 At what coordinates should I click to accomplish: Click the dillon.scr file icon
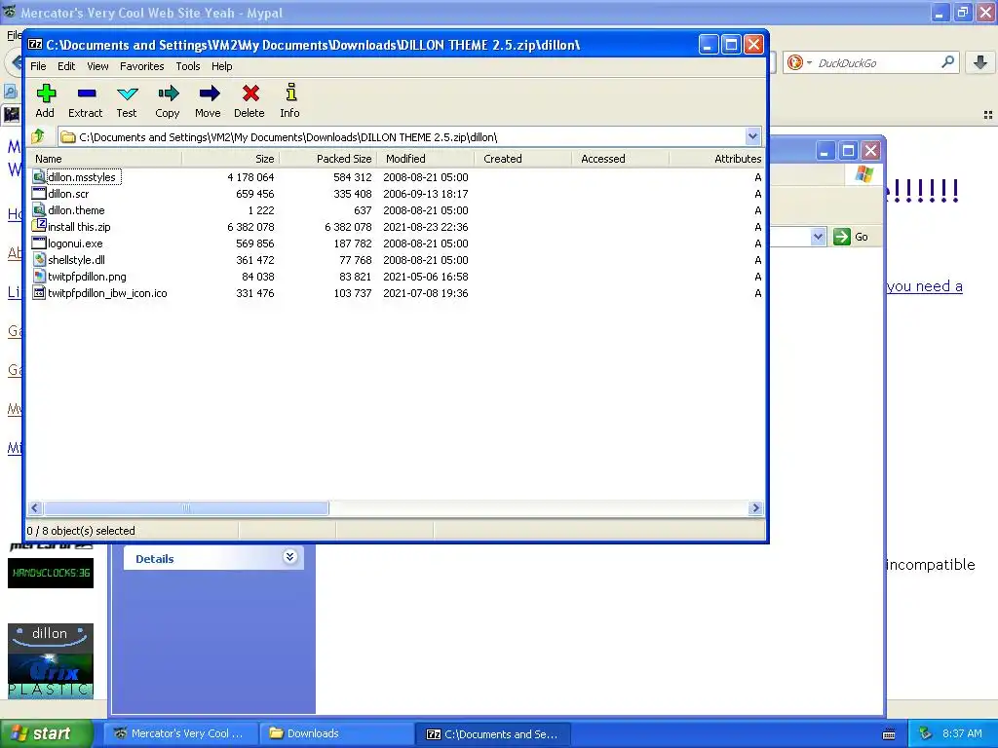coord(39,193)
